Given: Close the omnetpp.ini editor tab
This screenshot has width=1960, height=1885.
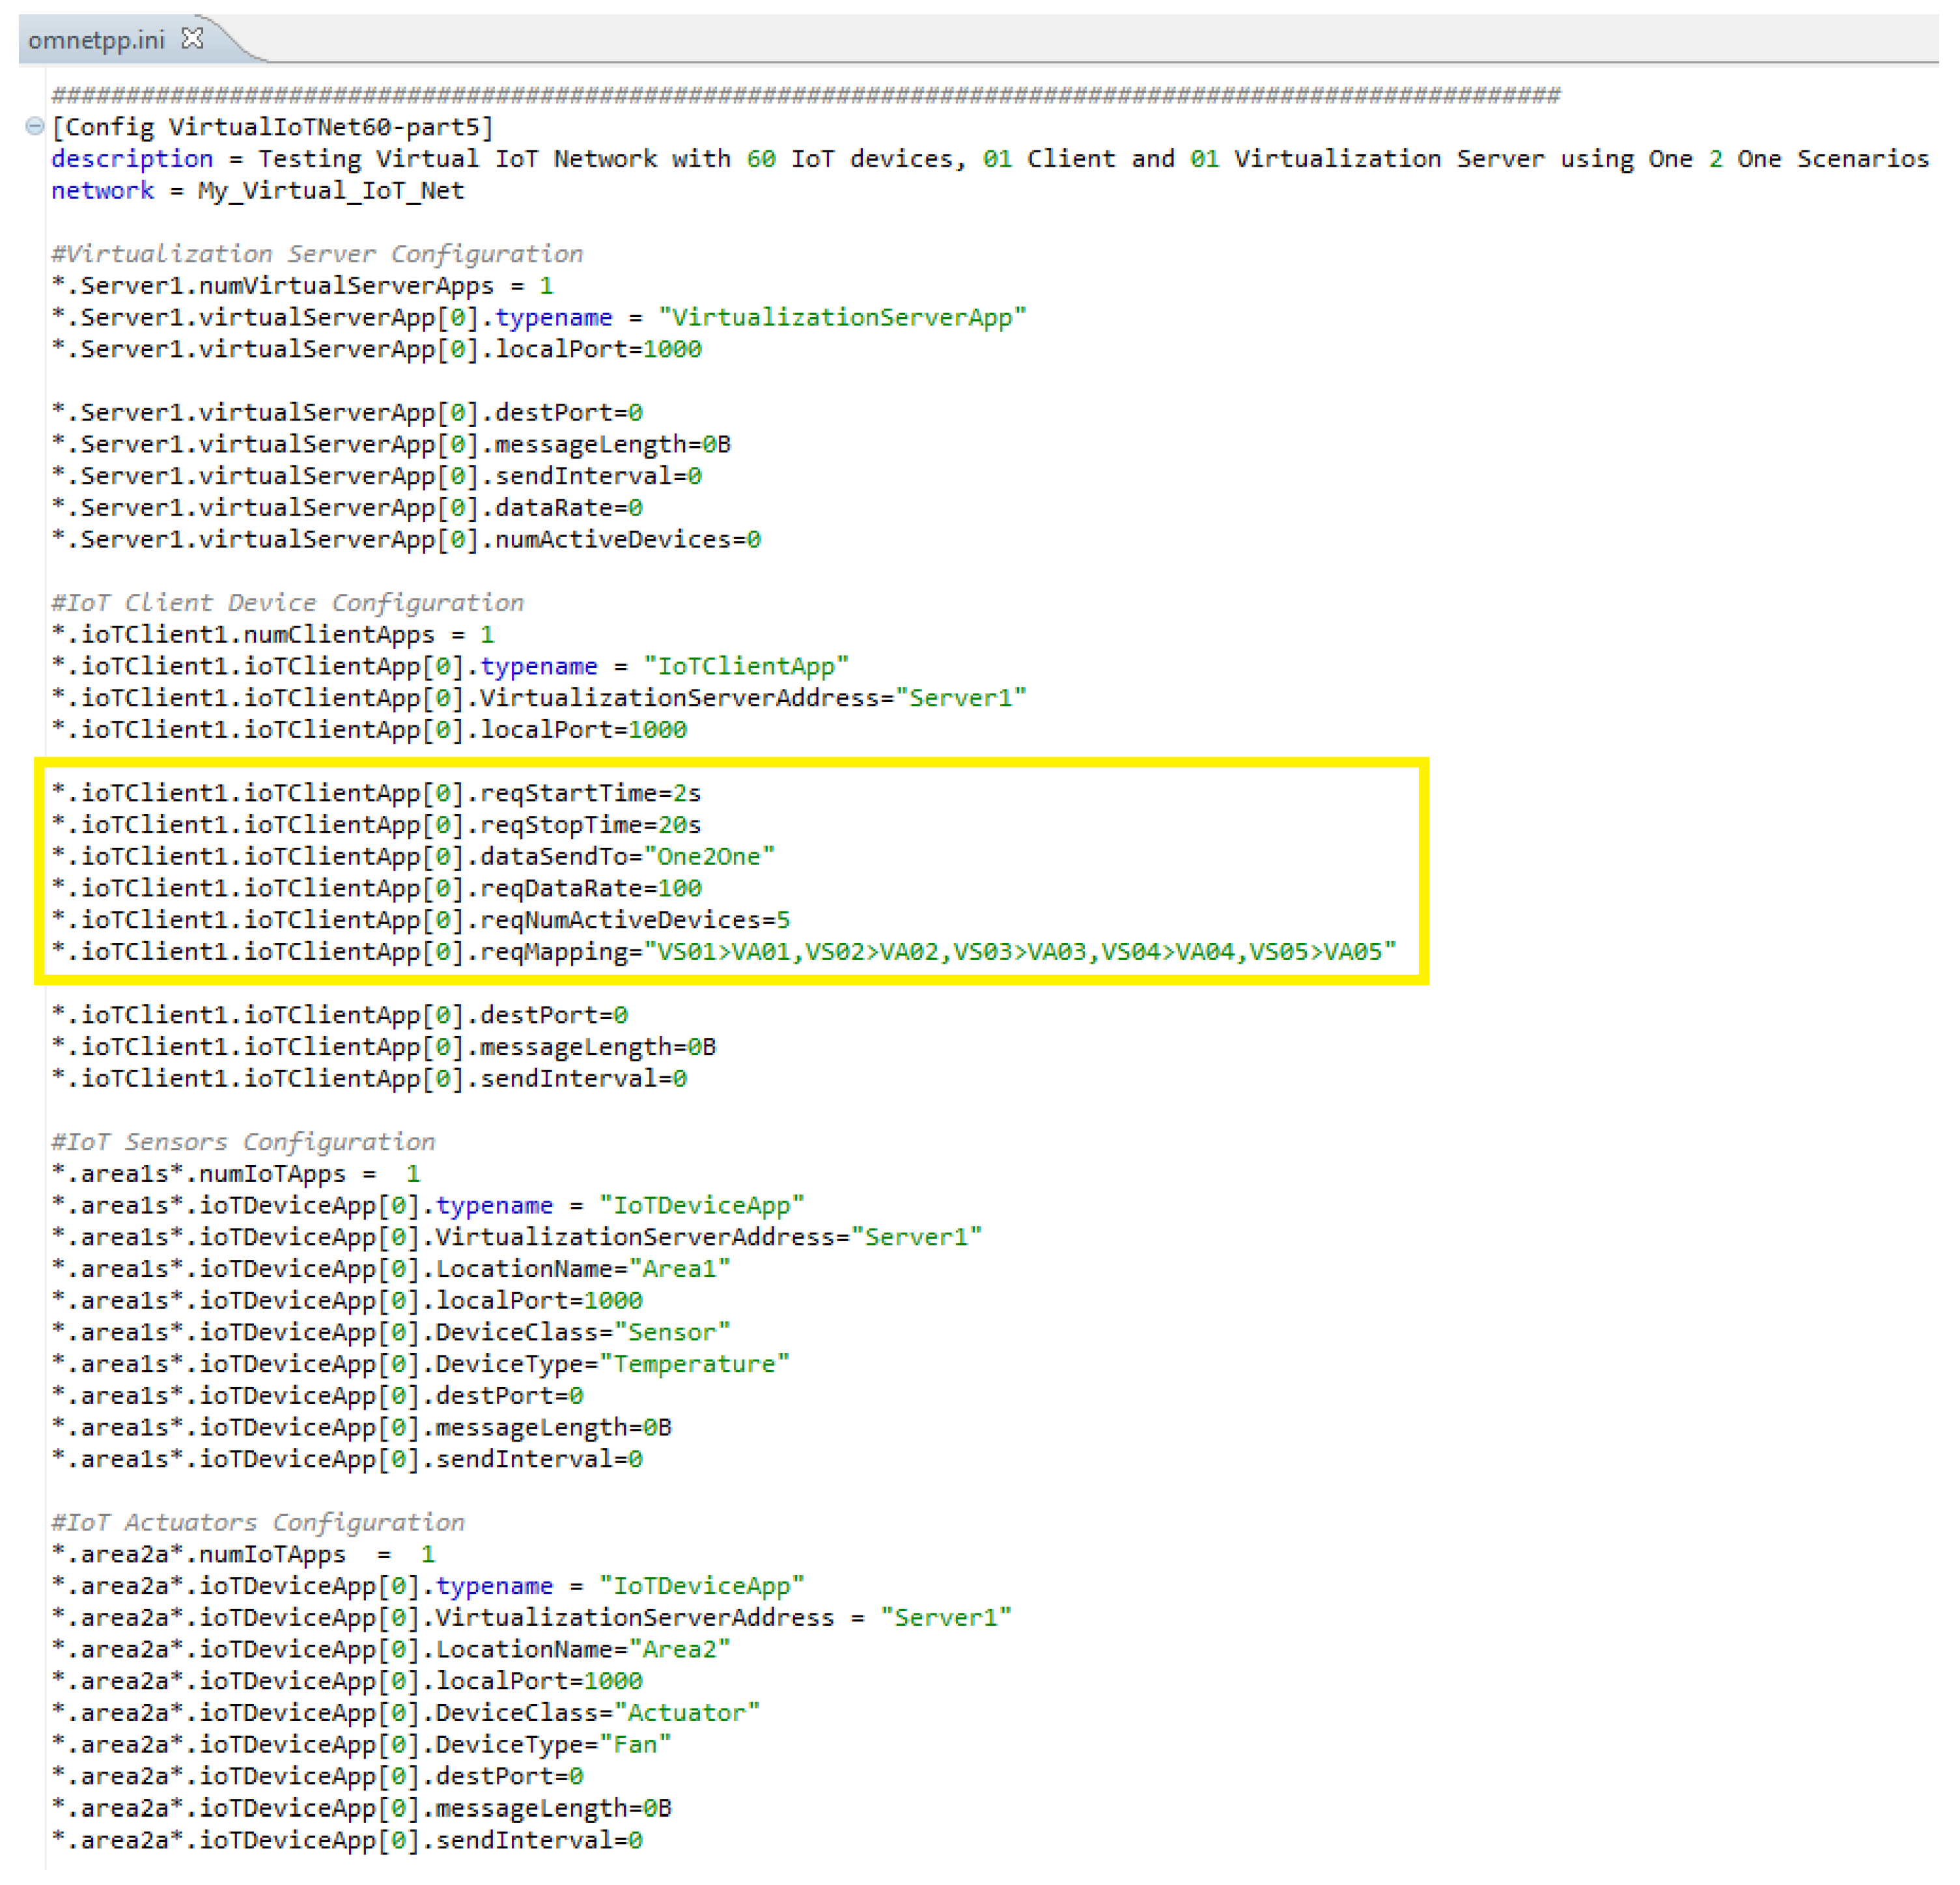Looking at the screenshot, I should point(192,39).
